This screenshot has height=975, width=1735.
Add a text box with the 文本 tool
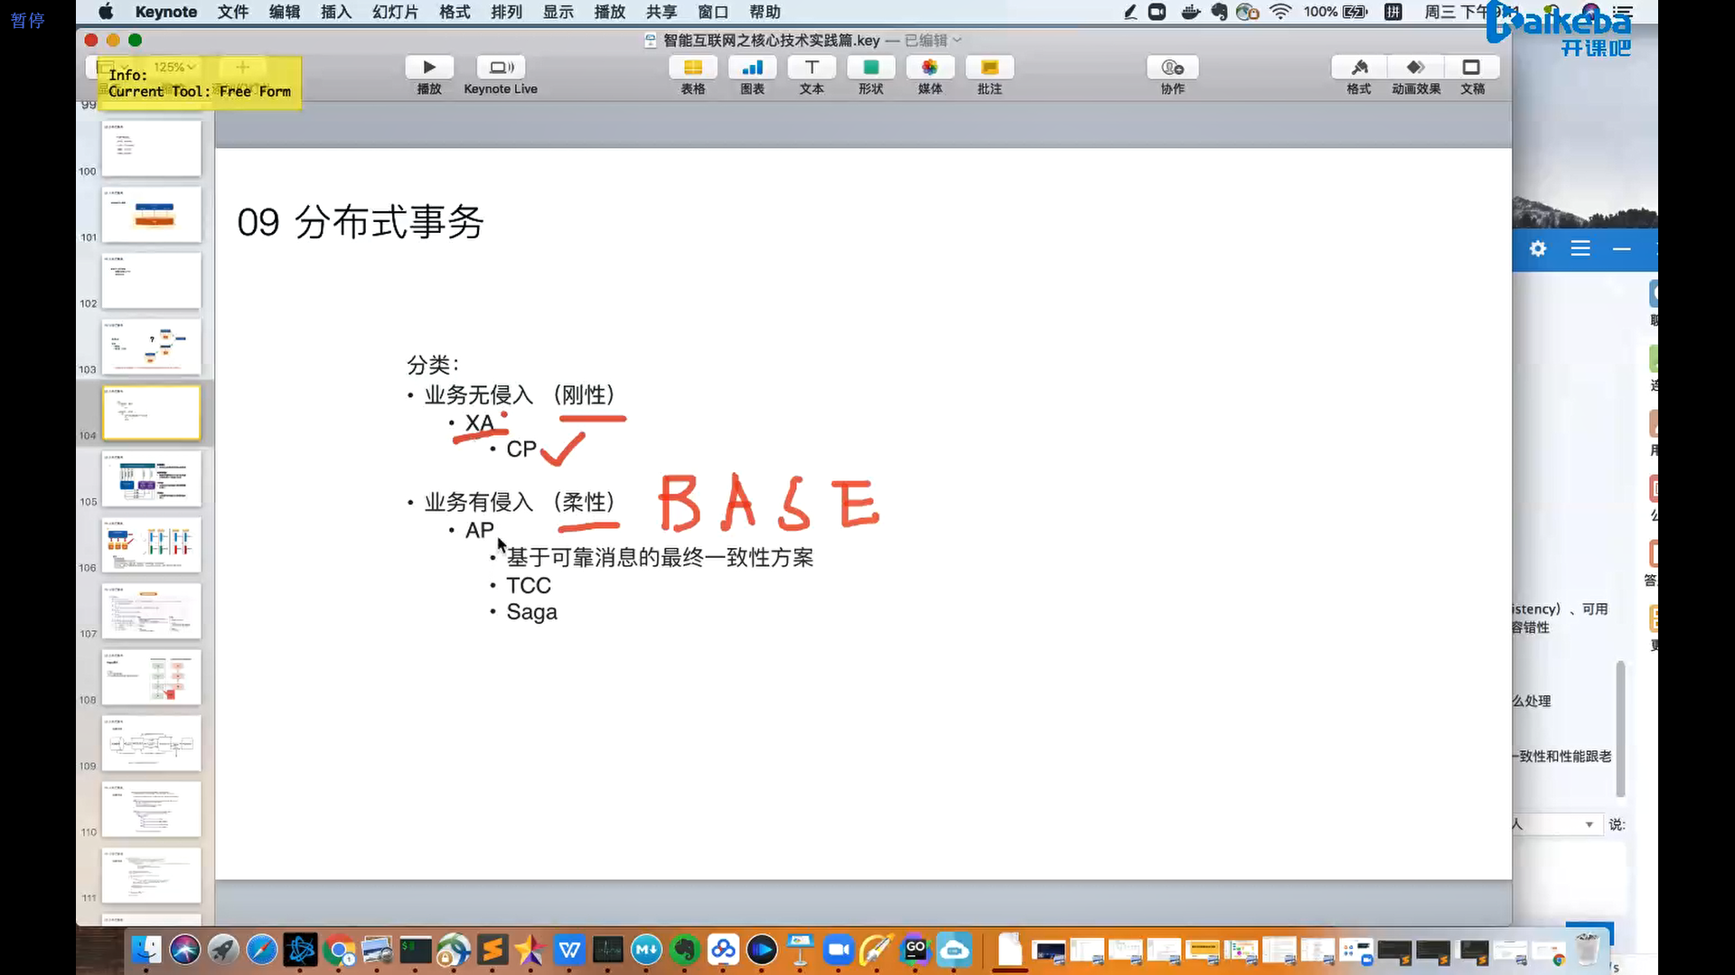811,68
